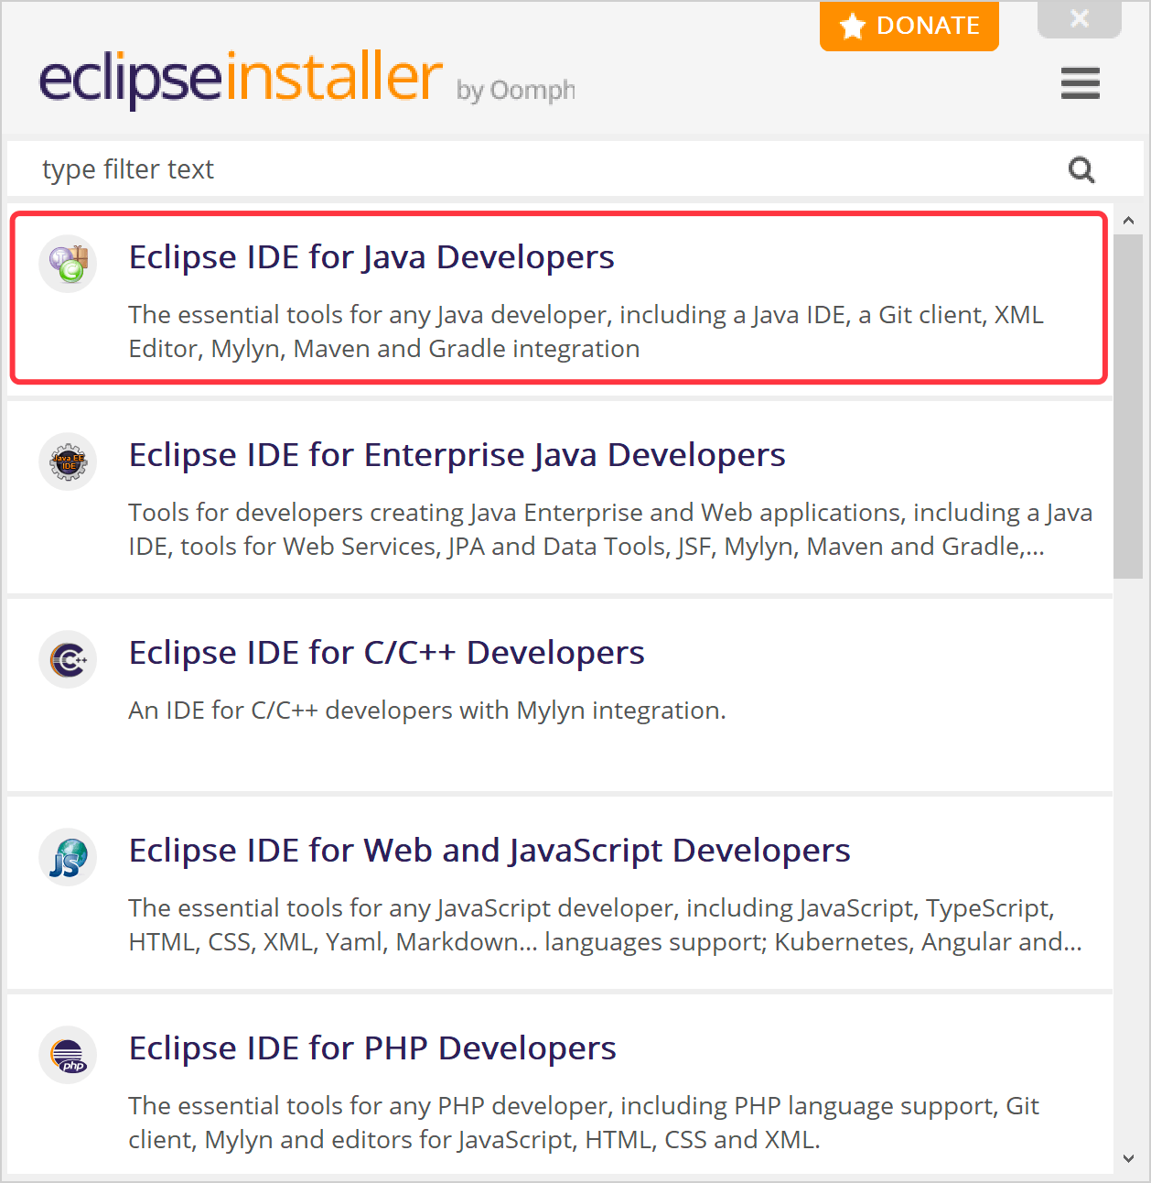Select Eclipse IDE for Java Developers title

(371, 257)
